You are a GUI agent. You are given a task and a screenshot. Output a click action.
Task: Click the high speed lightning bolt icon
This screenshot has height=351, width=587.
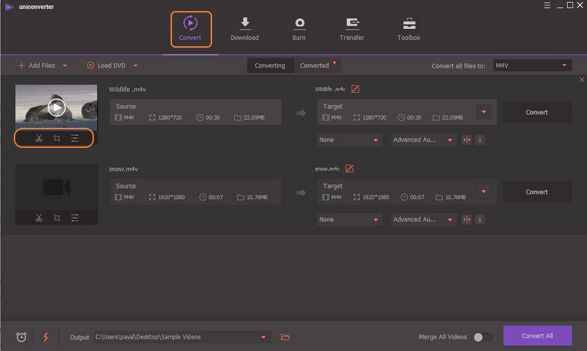(x=46, y=337)
